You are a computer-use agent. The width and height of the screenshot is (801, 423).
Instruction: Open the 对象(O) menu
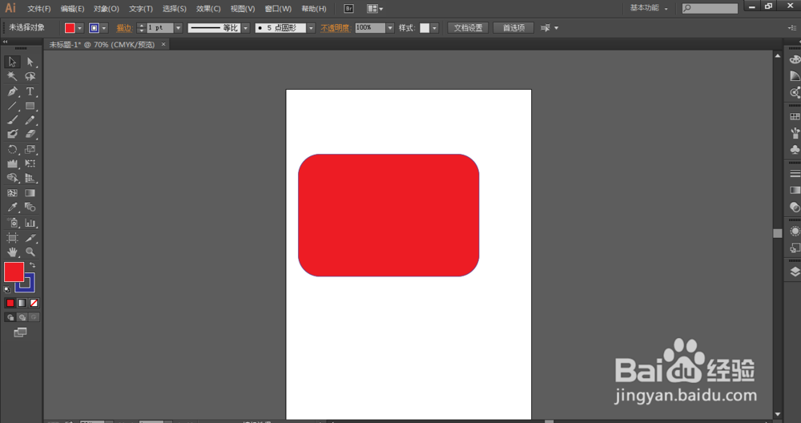[x=107, y=9]
